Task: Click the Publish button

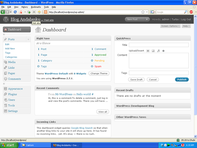Action: (x=182, y=80)
